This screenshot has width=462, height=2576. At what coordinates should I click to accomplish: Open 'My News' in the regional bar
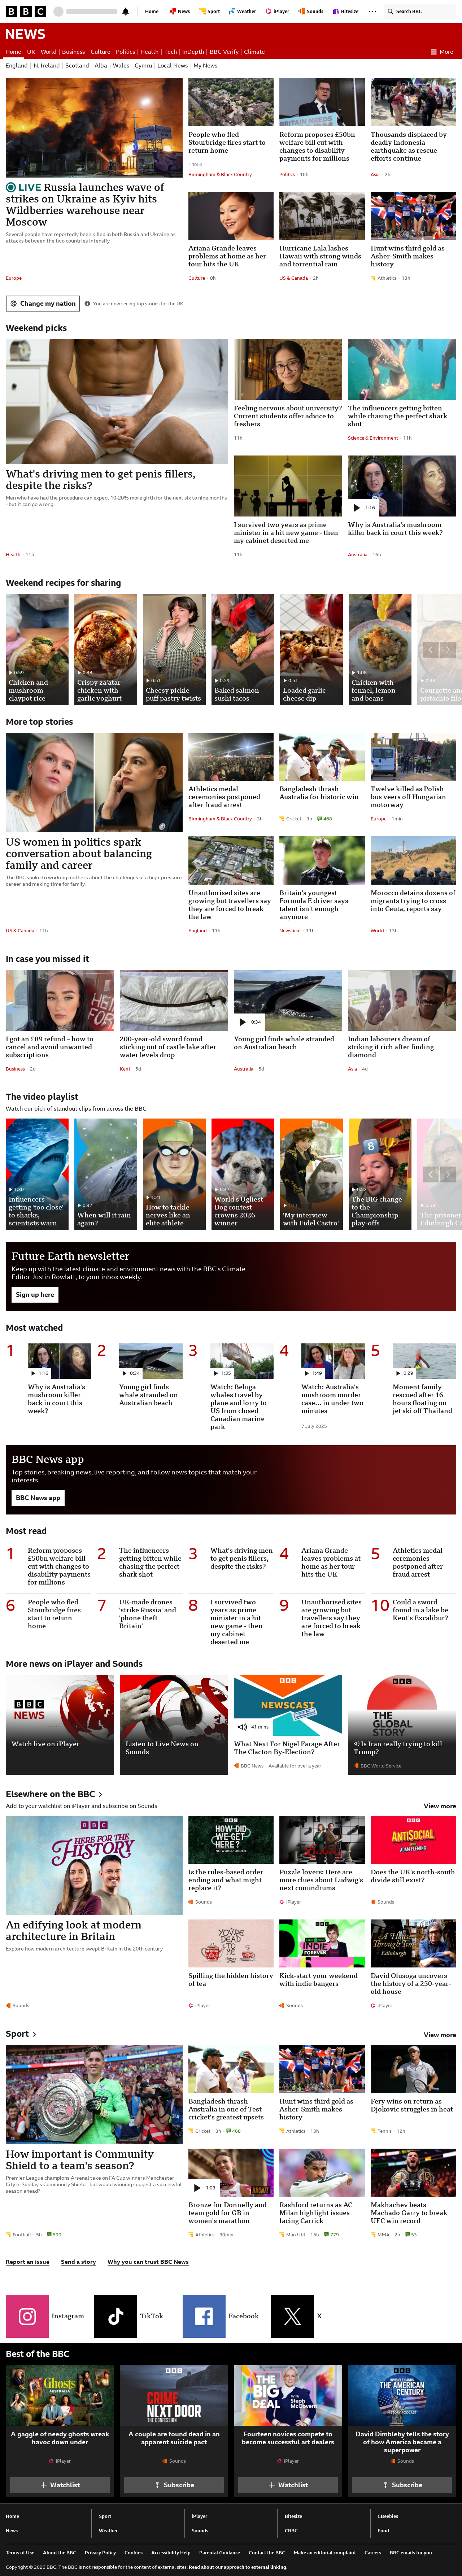point(205,66)
